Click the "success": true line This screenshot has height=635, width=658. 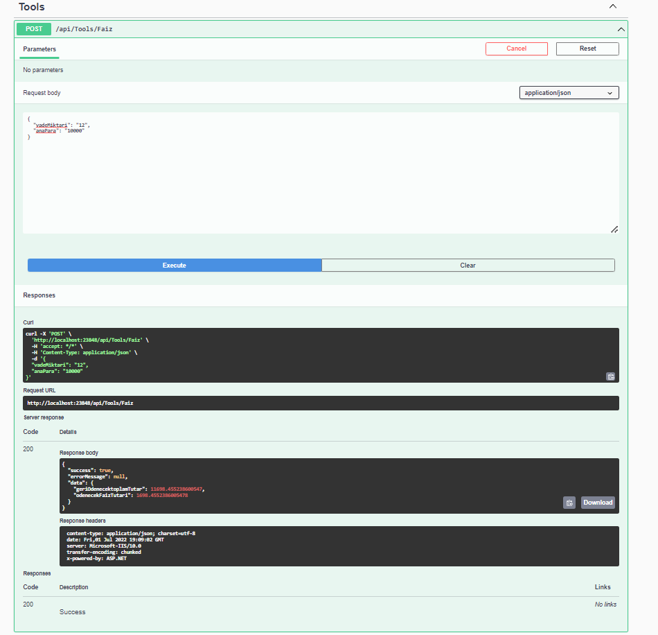coord(90,471)
